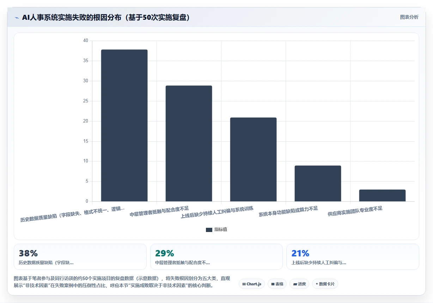Click x-axis label 中层管理者抵触与配合度不足
The width and height of the screenshot is (433, 303).
tap(159, 211)
